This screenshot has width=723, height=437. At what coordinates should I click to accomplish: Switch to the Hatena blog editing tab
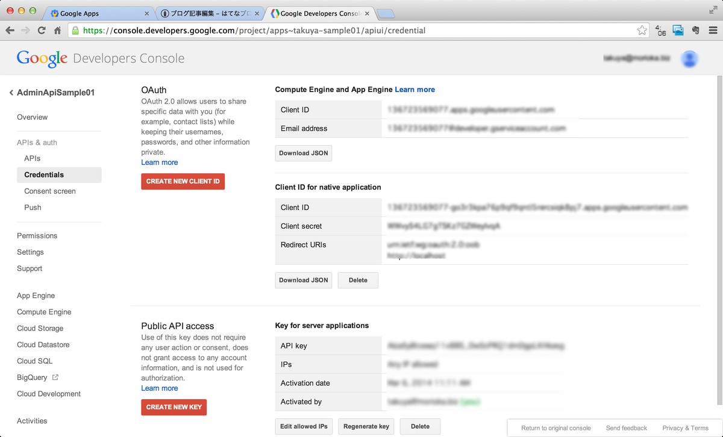click(210, 13)
